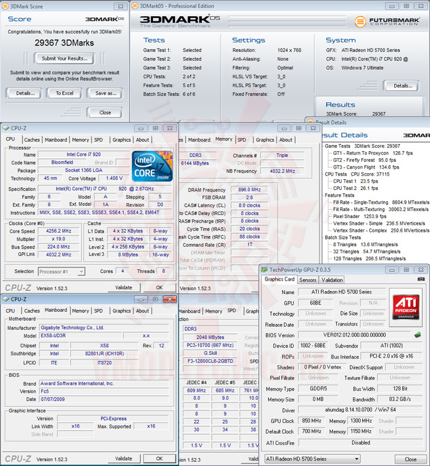Open Graphics tab in DRAM Frequency CPU-Z window

click(265, 140)
